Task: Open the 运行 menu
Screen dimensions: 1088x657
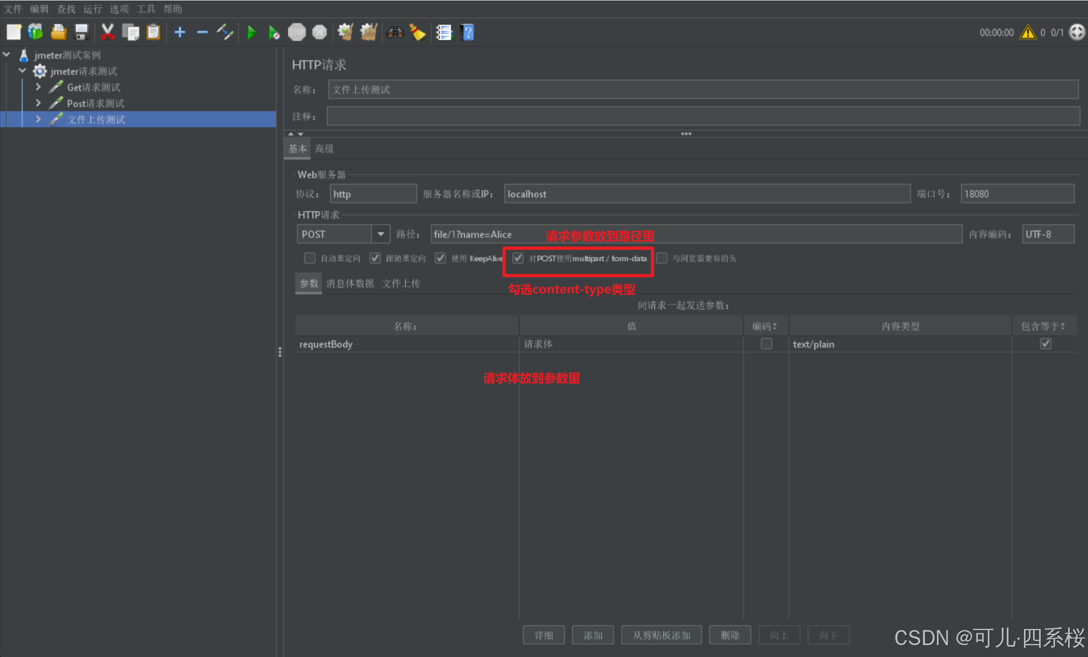Action: click(92, 9)
